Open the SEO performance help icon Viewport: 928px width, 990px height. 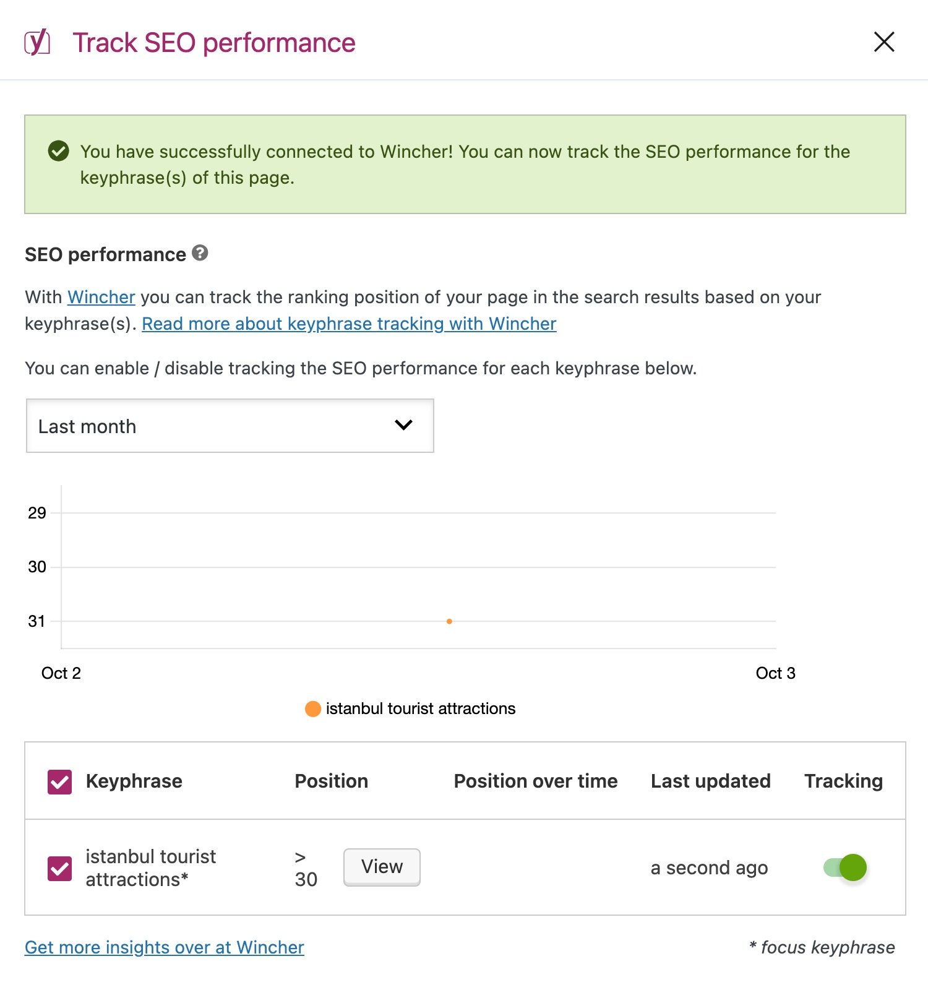[200, 253]
